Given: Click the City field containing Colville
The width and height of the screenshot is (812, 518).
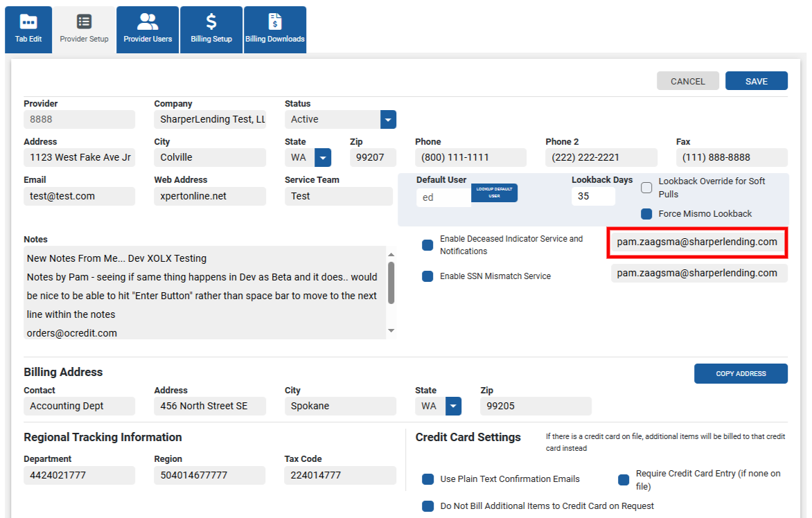Looking at the screenshot, I should coord(210,157).
